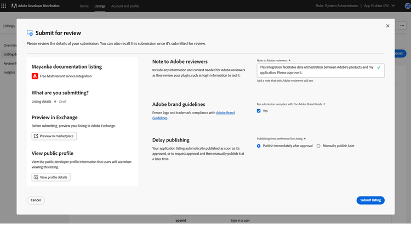Image resolution: width=411 pixels, height=225 pixels.
Task: Select Publish immediately after approval
Action: point(259,146)
